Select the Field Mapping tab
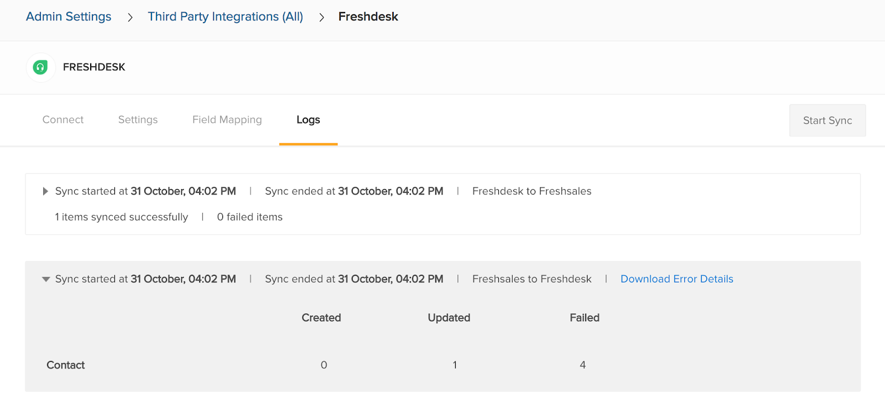This screenshot has height=409, width=885. coord(227,120)
